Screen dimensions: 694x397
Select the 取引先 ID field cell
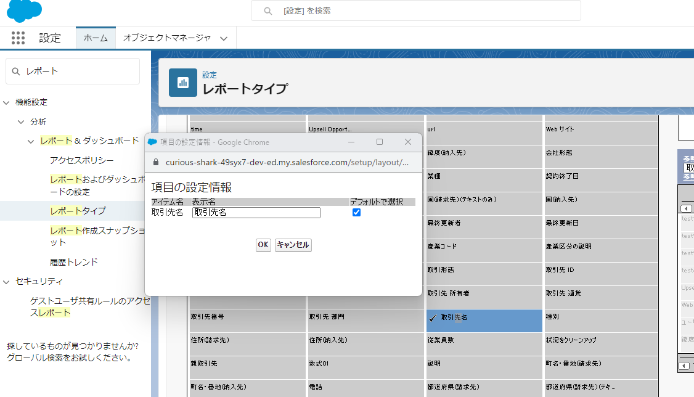600,274
